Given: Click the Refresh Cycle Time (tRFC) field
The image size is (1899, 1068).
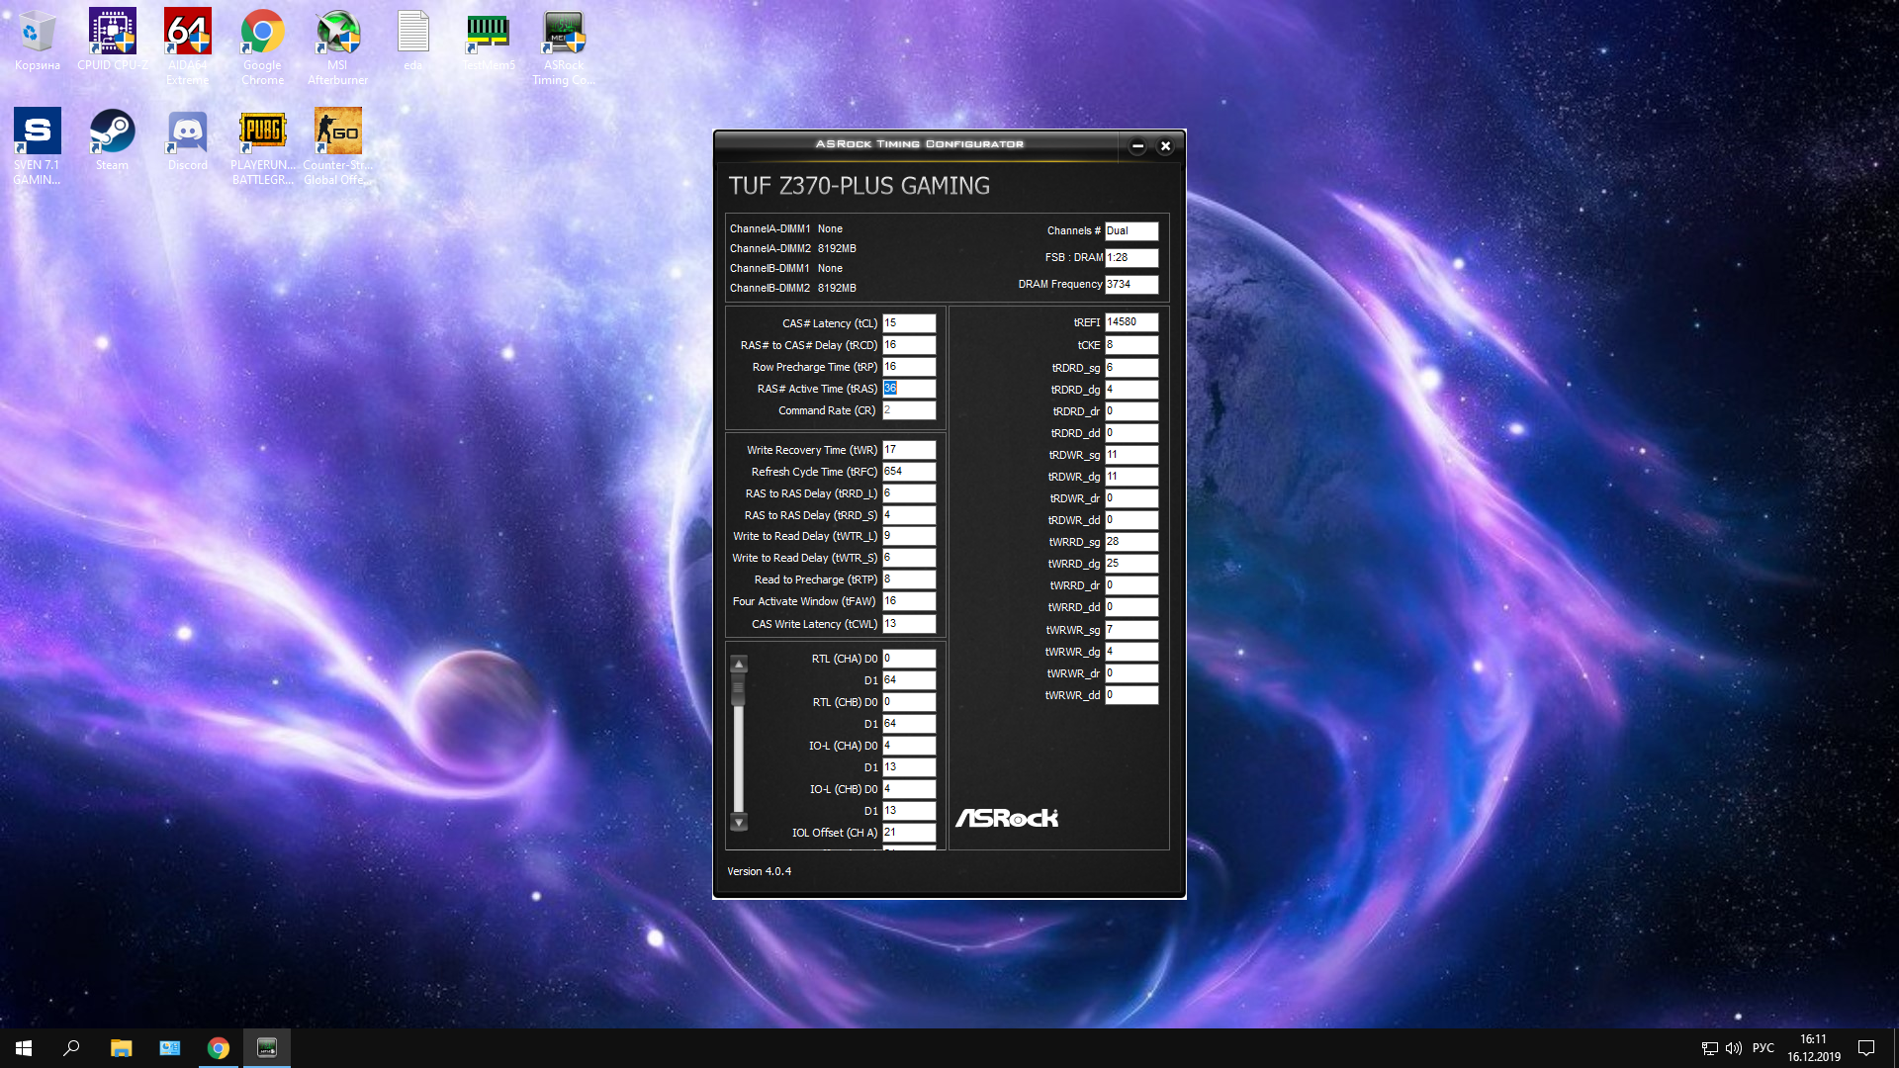Looking at the screenshot, I should point(908,472).
